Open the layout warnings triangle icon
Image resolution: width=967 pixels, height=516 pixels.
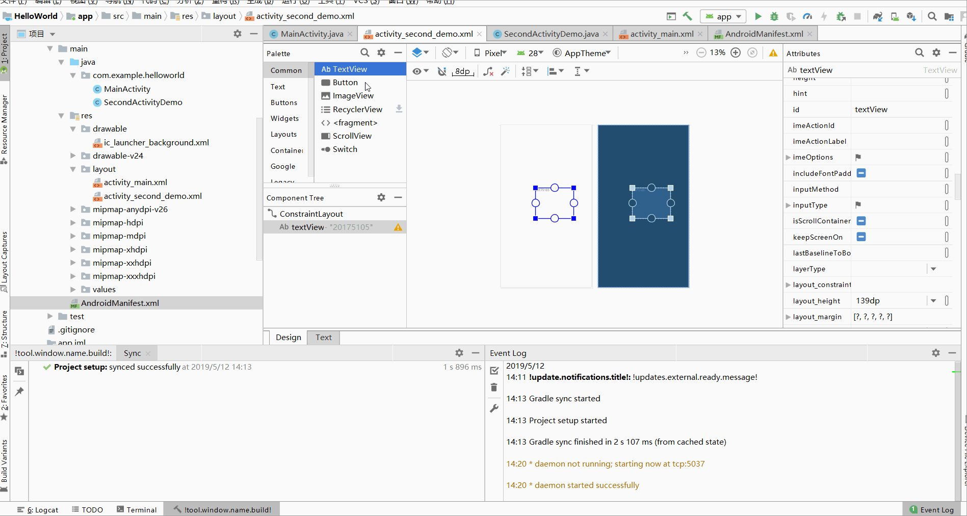(x=773, y=53)
